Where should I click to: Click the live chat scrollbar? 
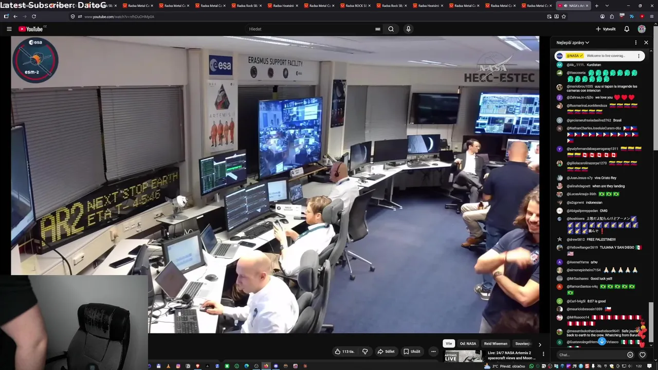(x=651, y=322)
